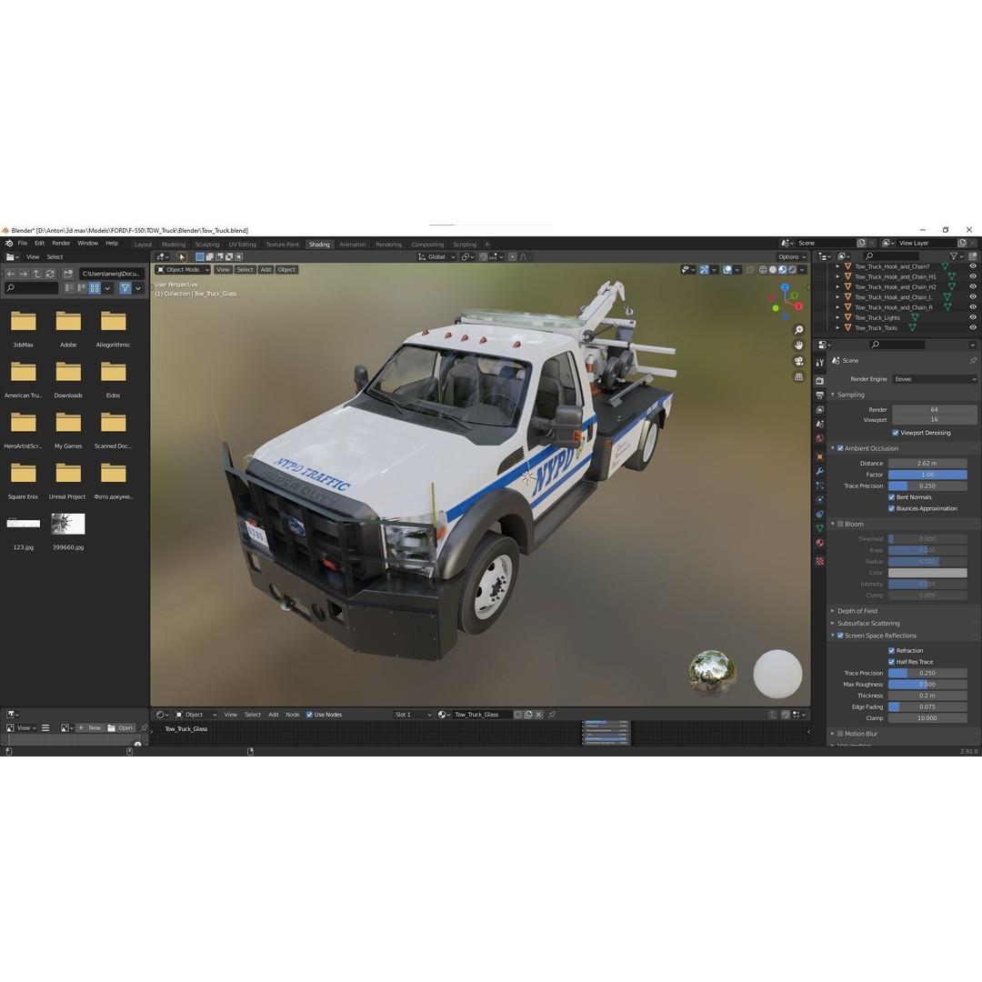Uncheck Refraction option
The height and width of the screenshot is (982, 982).
coord(892,651)
